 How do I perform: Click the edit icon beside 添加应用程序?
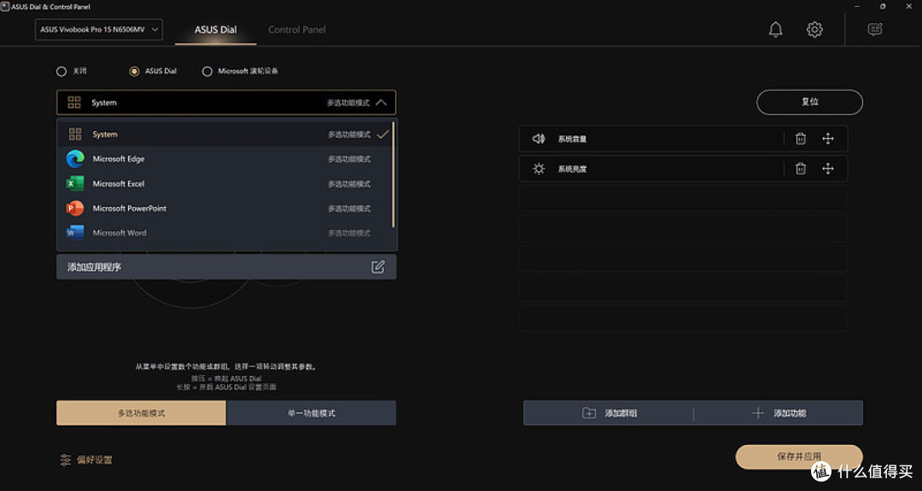pos(377,267)
